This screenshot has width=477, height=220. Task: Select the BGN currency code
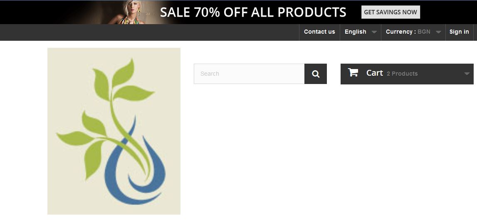(424, 32)
